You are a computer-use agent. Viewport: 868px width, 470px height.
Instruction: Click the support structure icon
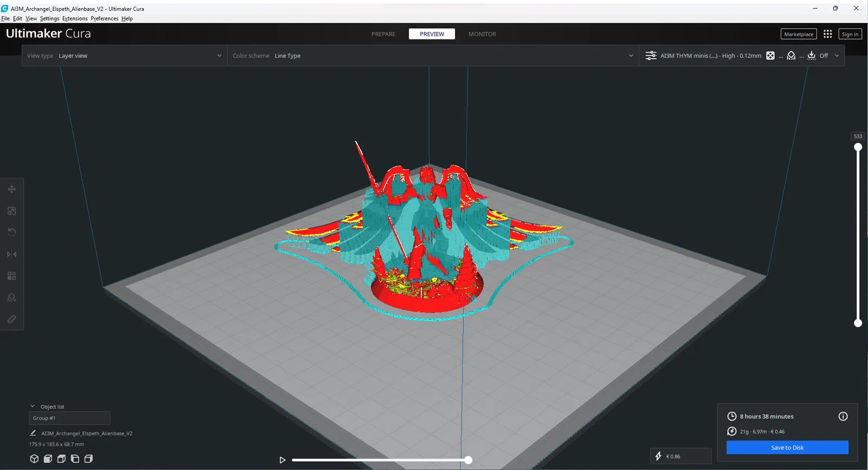pos(791,55)
